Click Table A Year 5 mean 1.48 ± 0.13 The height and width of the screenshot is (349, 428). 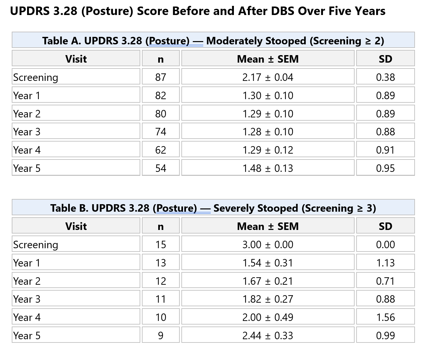(x=268, y=168)
